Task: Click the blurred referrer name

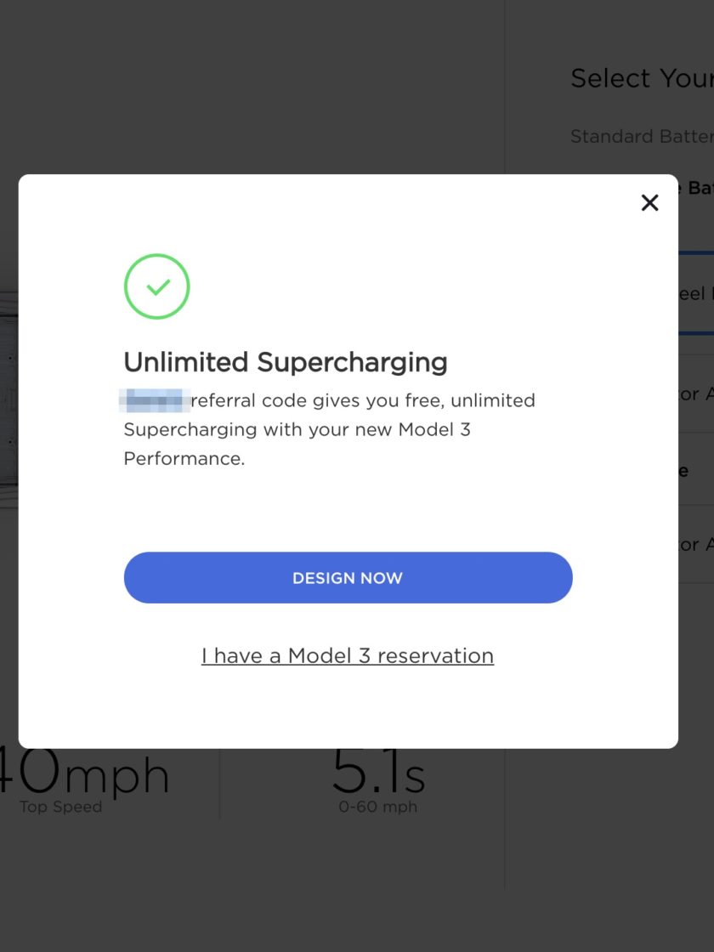Action: pos(155,400)
